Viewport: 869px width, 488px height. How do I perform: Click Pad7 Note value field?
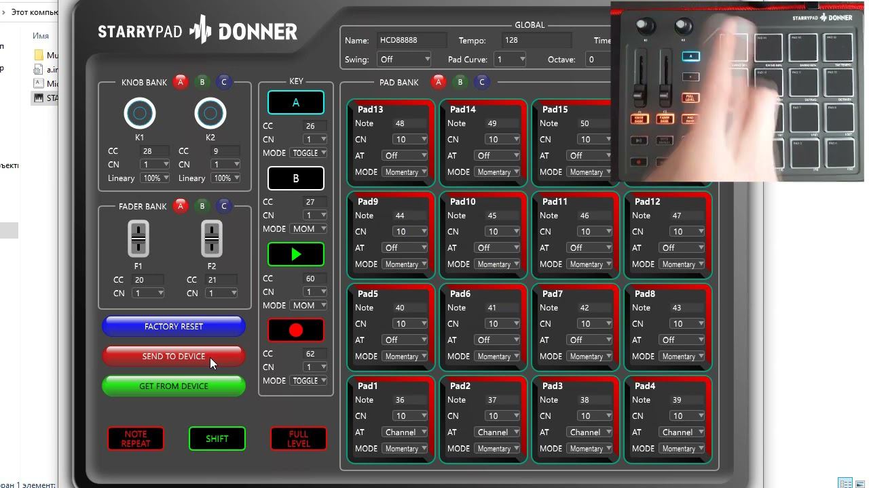tap(595, 308)
